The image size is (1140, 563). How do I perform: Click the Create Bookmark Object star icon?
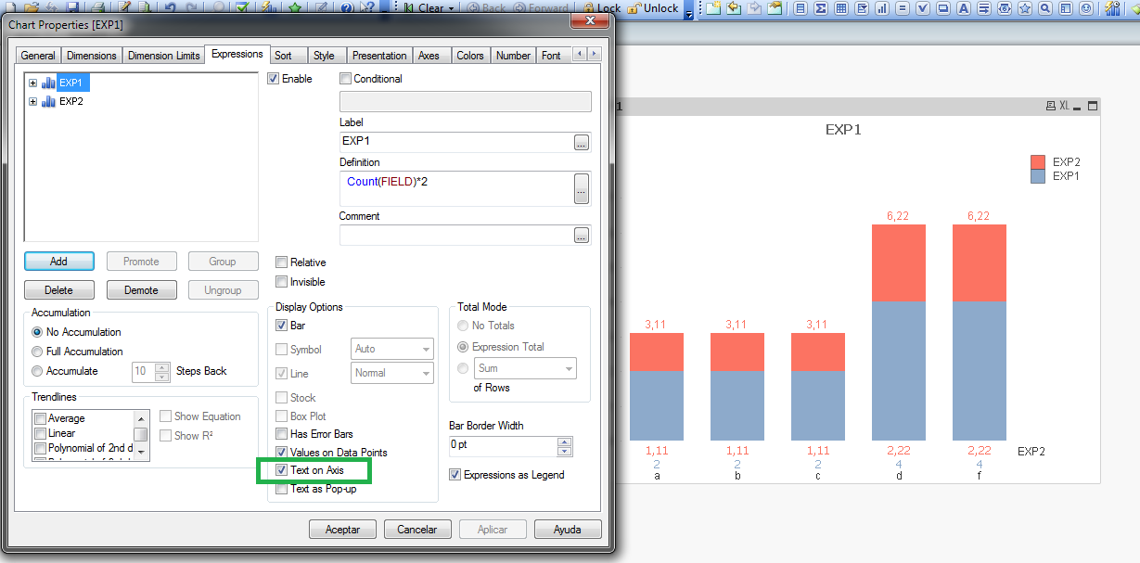point(1024,8)
